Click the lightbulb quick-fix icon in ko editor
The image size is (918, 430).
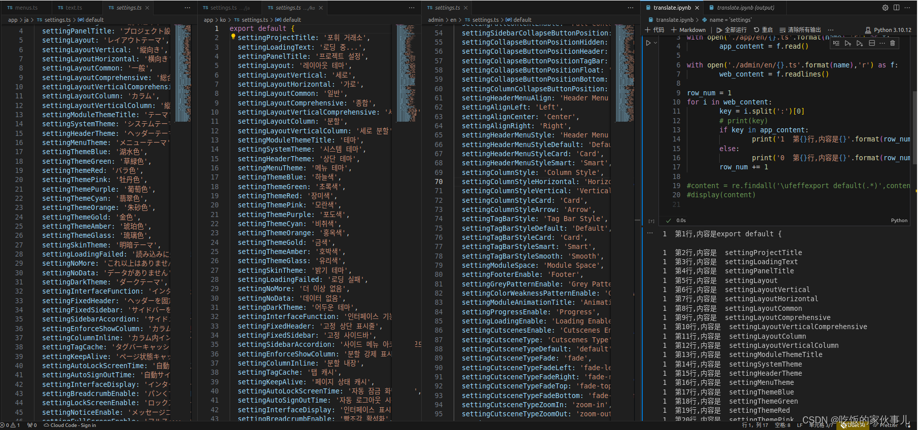click(x=233, y=38)
